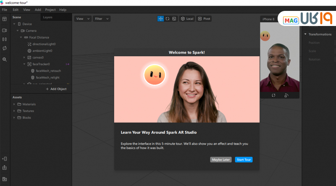
Task: Open the Project menu
Action: [50, 9]
